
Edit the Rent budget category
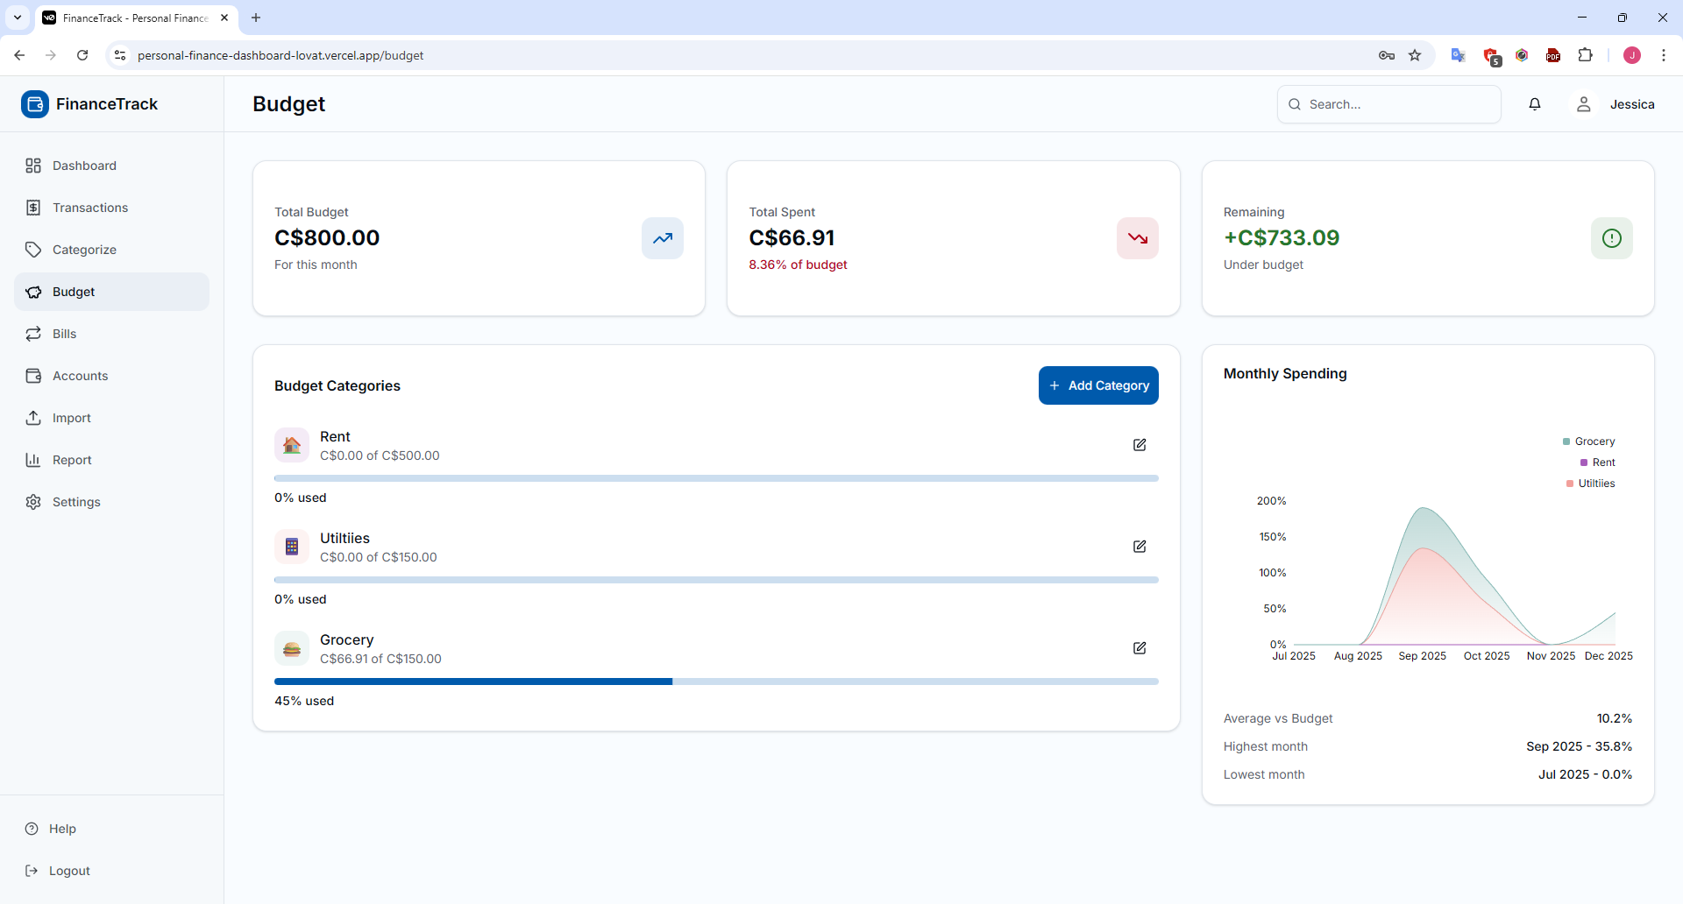1140,445
